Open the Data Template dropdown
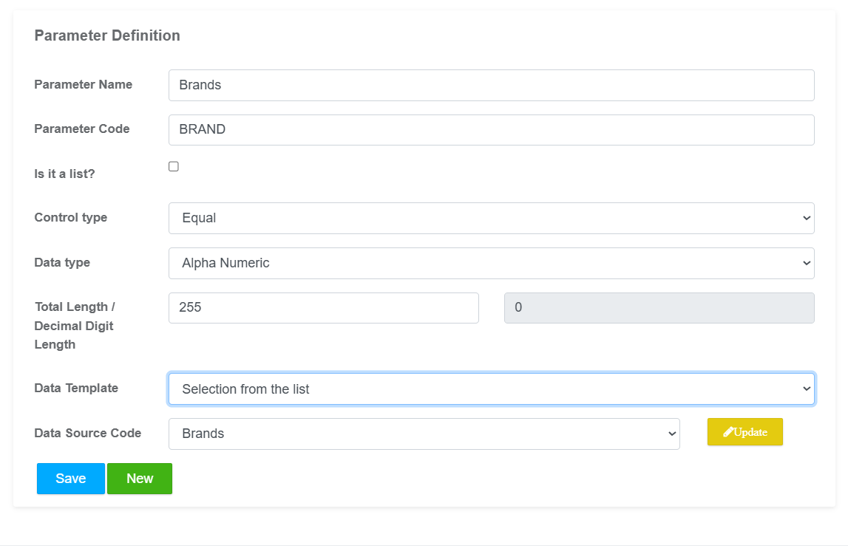The width and height of the screenshot is (848, 551). (x=491, y=389)
